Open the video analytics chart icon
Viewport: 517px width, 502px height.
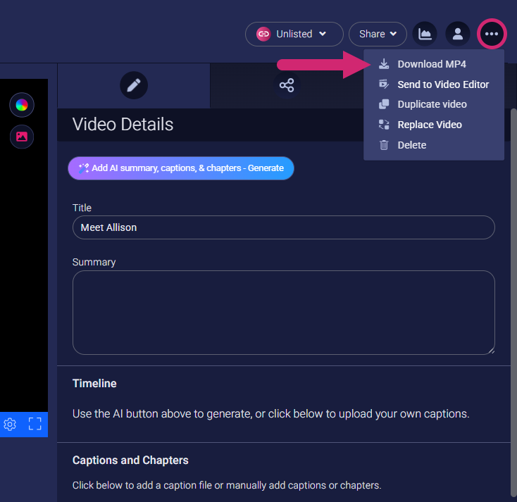coord(425,34)
